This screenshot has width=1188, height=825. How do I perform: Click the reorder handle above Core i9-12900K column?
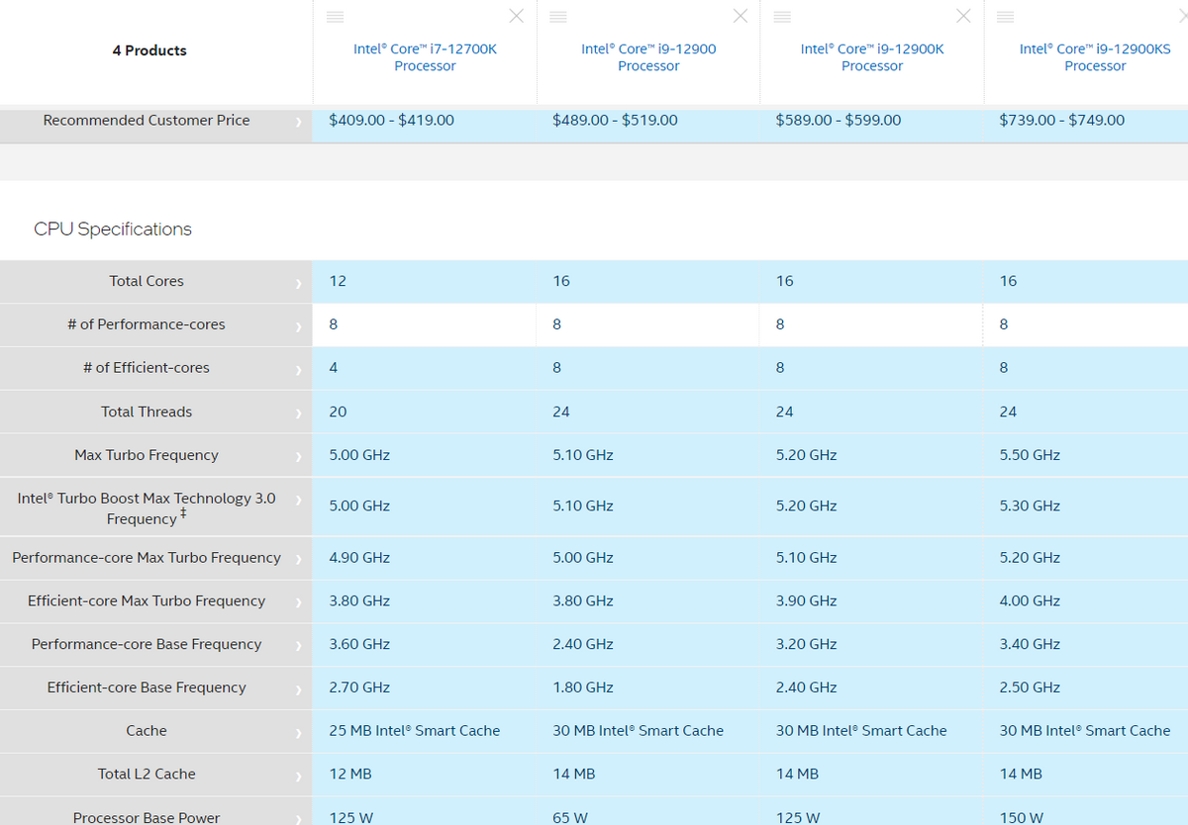coord(782,16)
